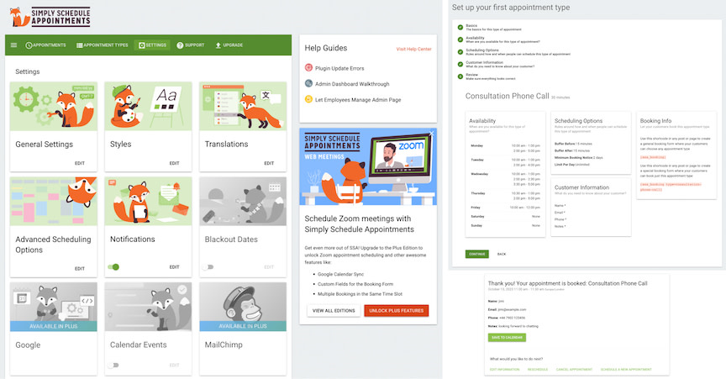Click the green check beside Basics step
The image size is (726, 379).
[460, 28]
